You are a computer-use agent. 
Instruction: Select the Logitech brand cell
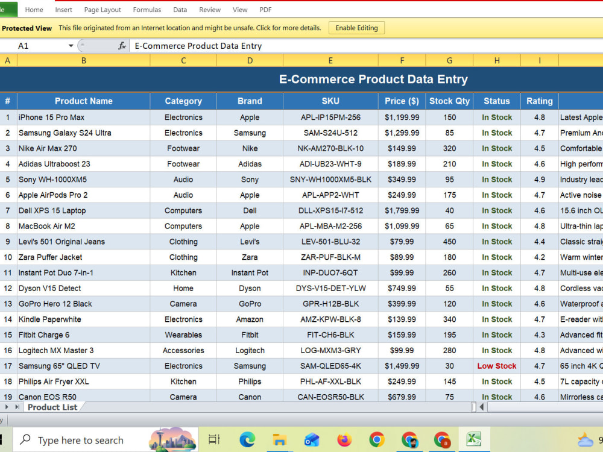[x=250, y=351]
